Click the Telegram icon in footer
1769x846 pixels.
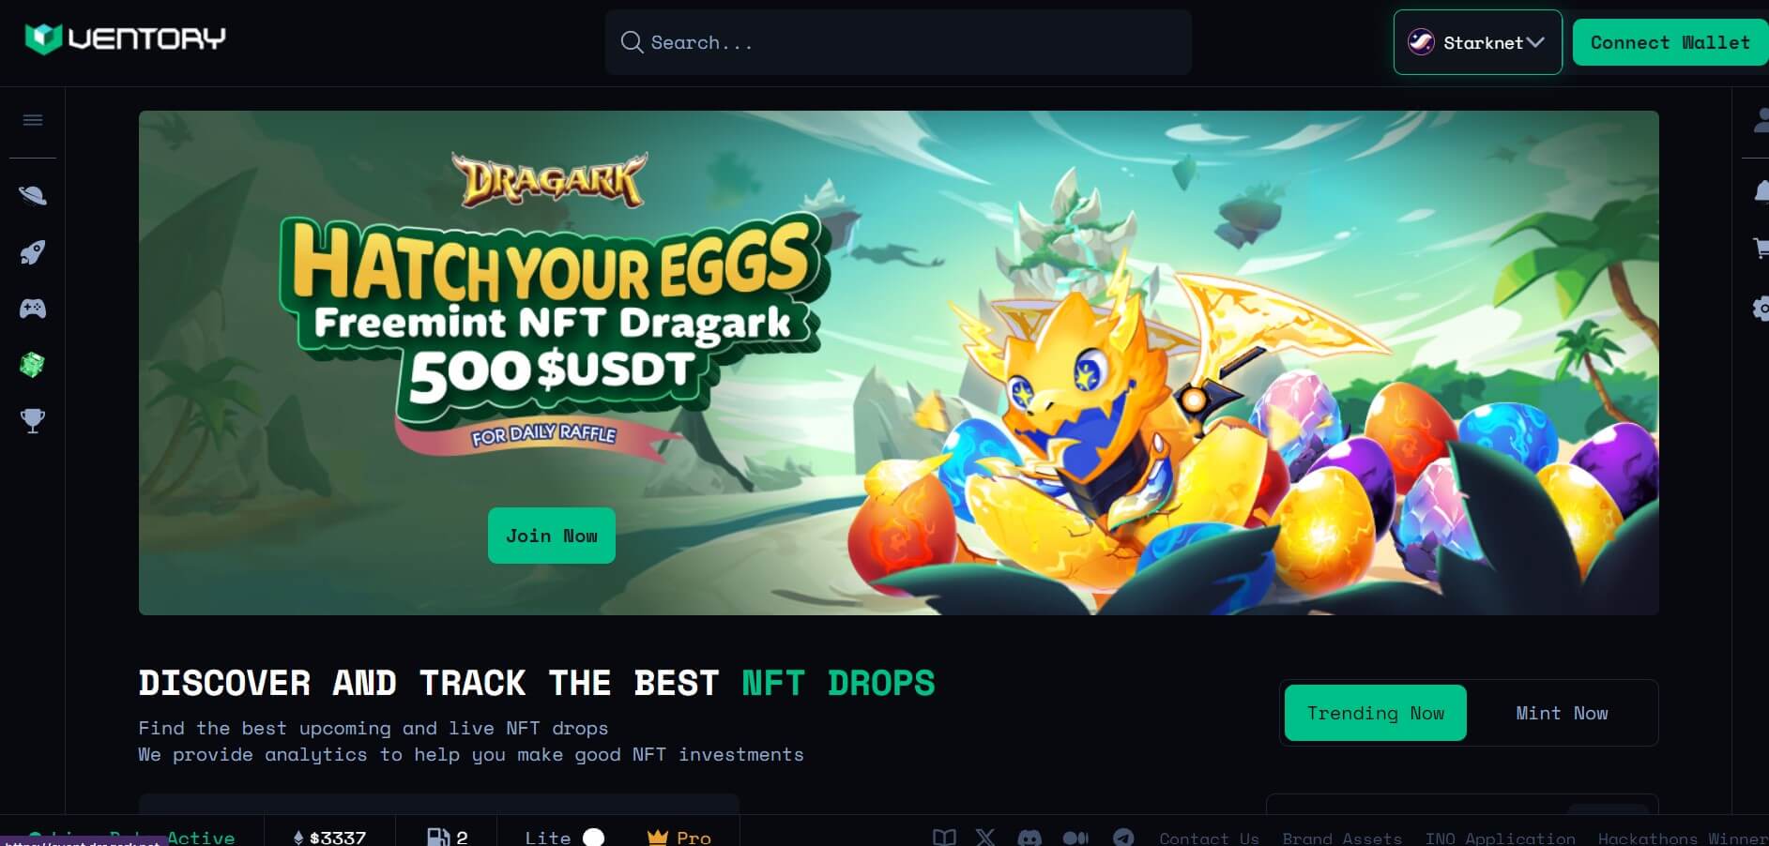point(1123,838)
